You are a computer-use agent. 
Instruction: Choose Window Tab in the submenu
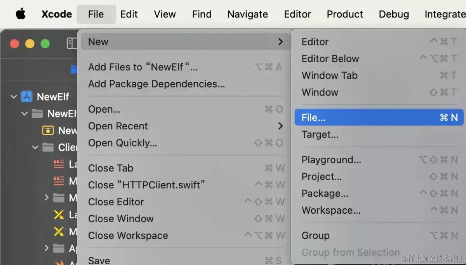tap(329, 75)
